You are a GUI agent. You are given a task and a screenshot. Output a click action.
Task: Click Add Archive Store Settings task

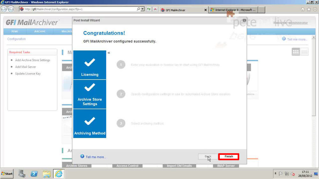click(x=33, y=60)
